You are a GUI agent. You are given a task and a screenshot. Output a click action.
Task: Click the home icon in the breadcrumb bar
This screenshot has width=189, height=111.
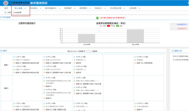(x=5, y=12)
